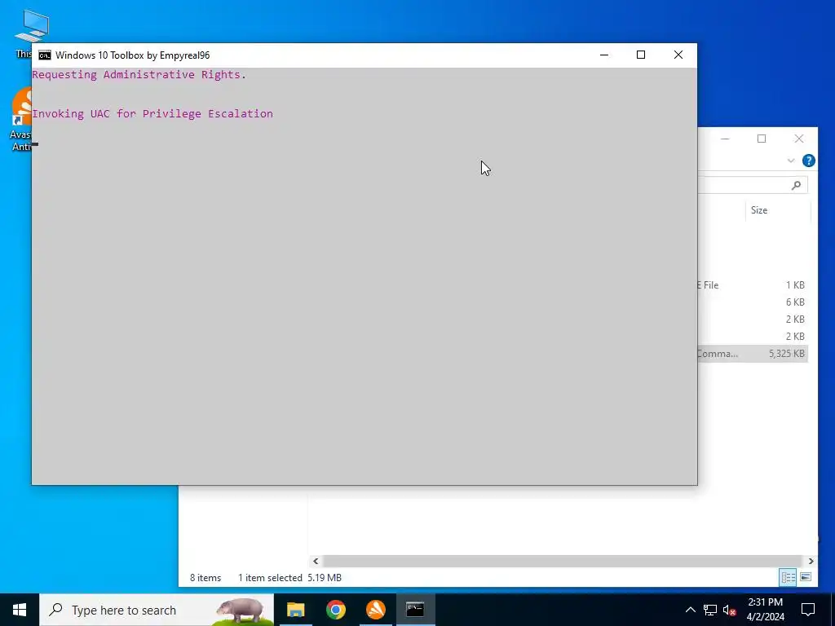The width and height of the screenshot is (835, 626).
Task: Select the 5,325 KB file row
Action: (x=753, y=354)
